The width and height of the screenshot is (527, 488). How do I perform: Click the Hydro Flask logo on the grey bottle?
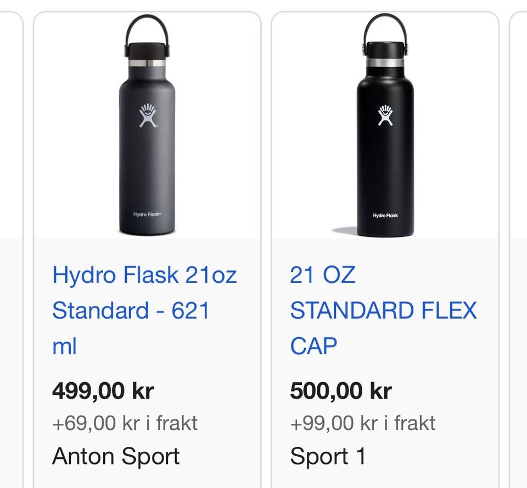147,115
